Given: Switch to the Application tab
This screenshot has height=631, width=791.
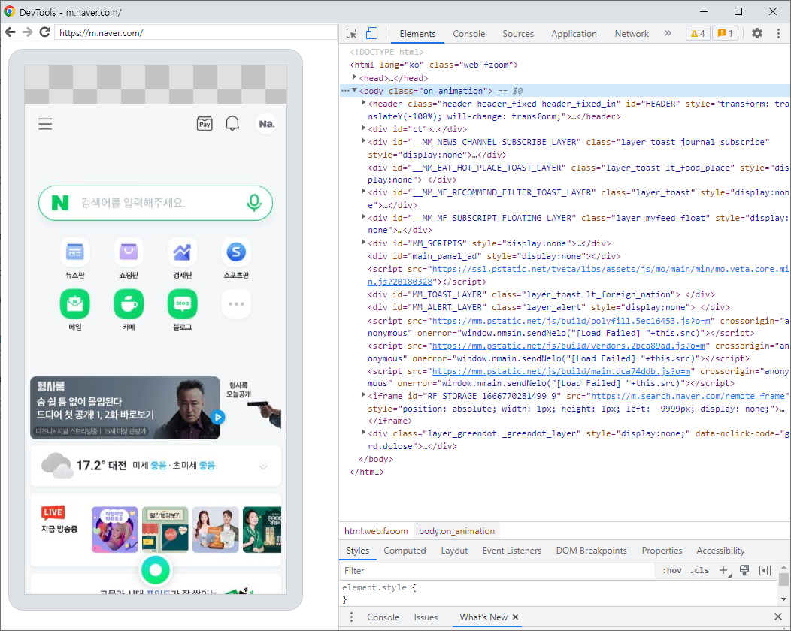Looking at the screenshot, I should point(574,34).
